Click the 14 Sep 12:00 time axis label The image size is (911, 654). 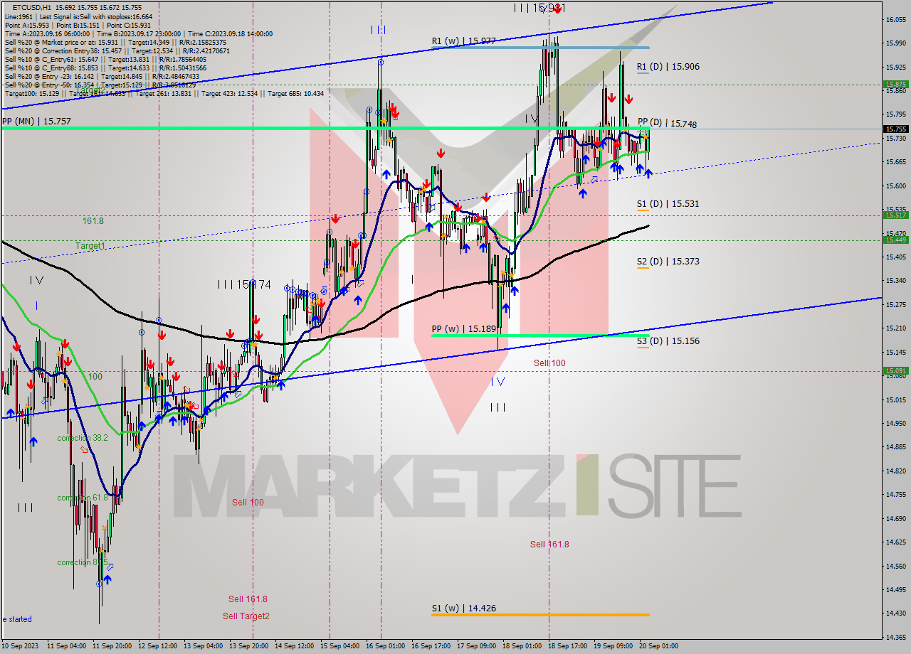coord(293,646)
